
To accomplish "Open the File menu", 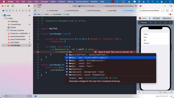I will pos(17,2).
